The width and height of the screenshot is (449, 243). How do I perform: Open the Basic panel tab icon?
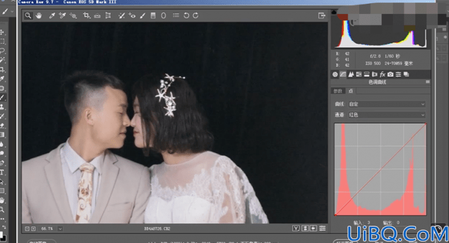(x=335, y=75)
